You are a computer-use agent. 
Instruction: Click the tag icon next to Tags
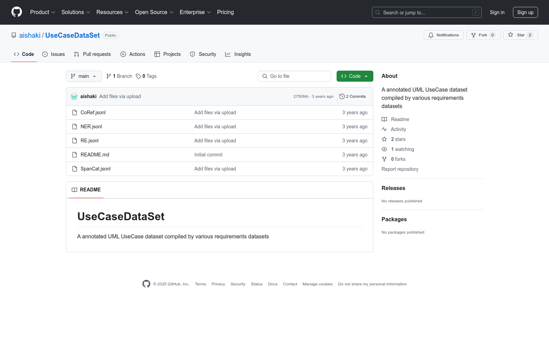click(138, 76)
